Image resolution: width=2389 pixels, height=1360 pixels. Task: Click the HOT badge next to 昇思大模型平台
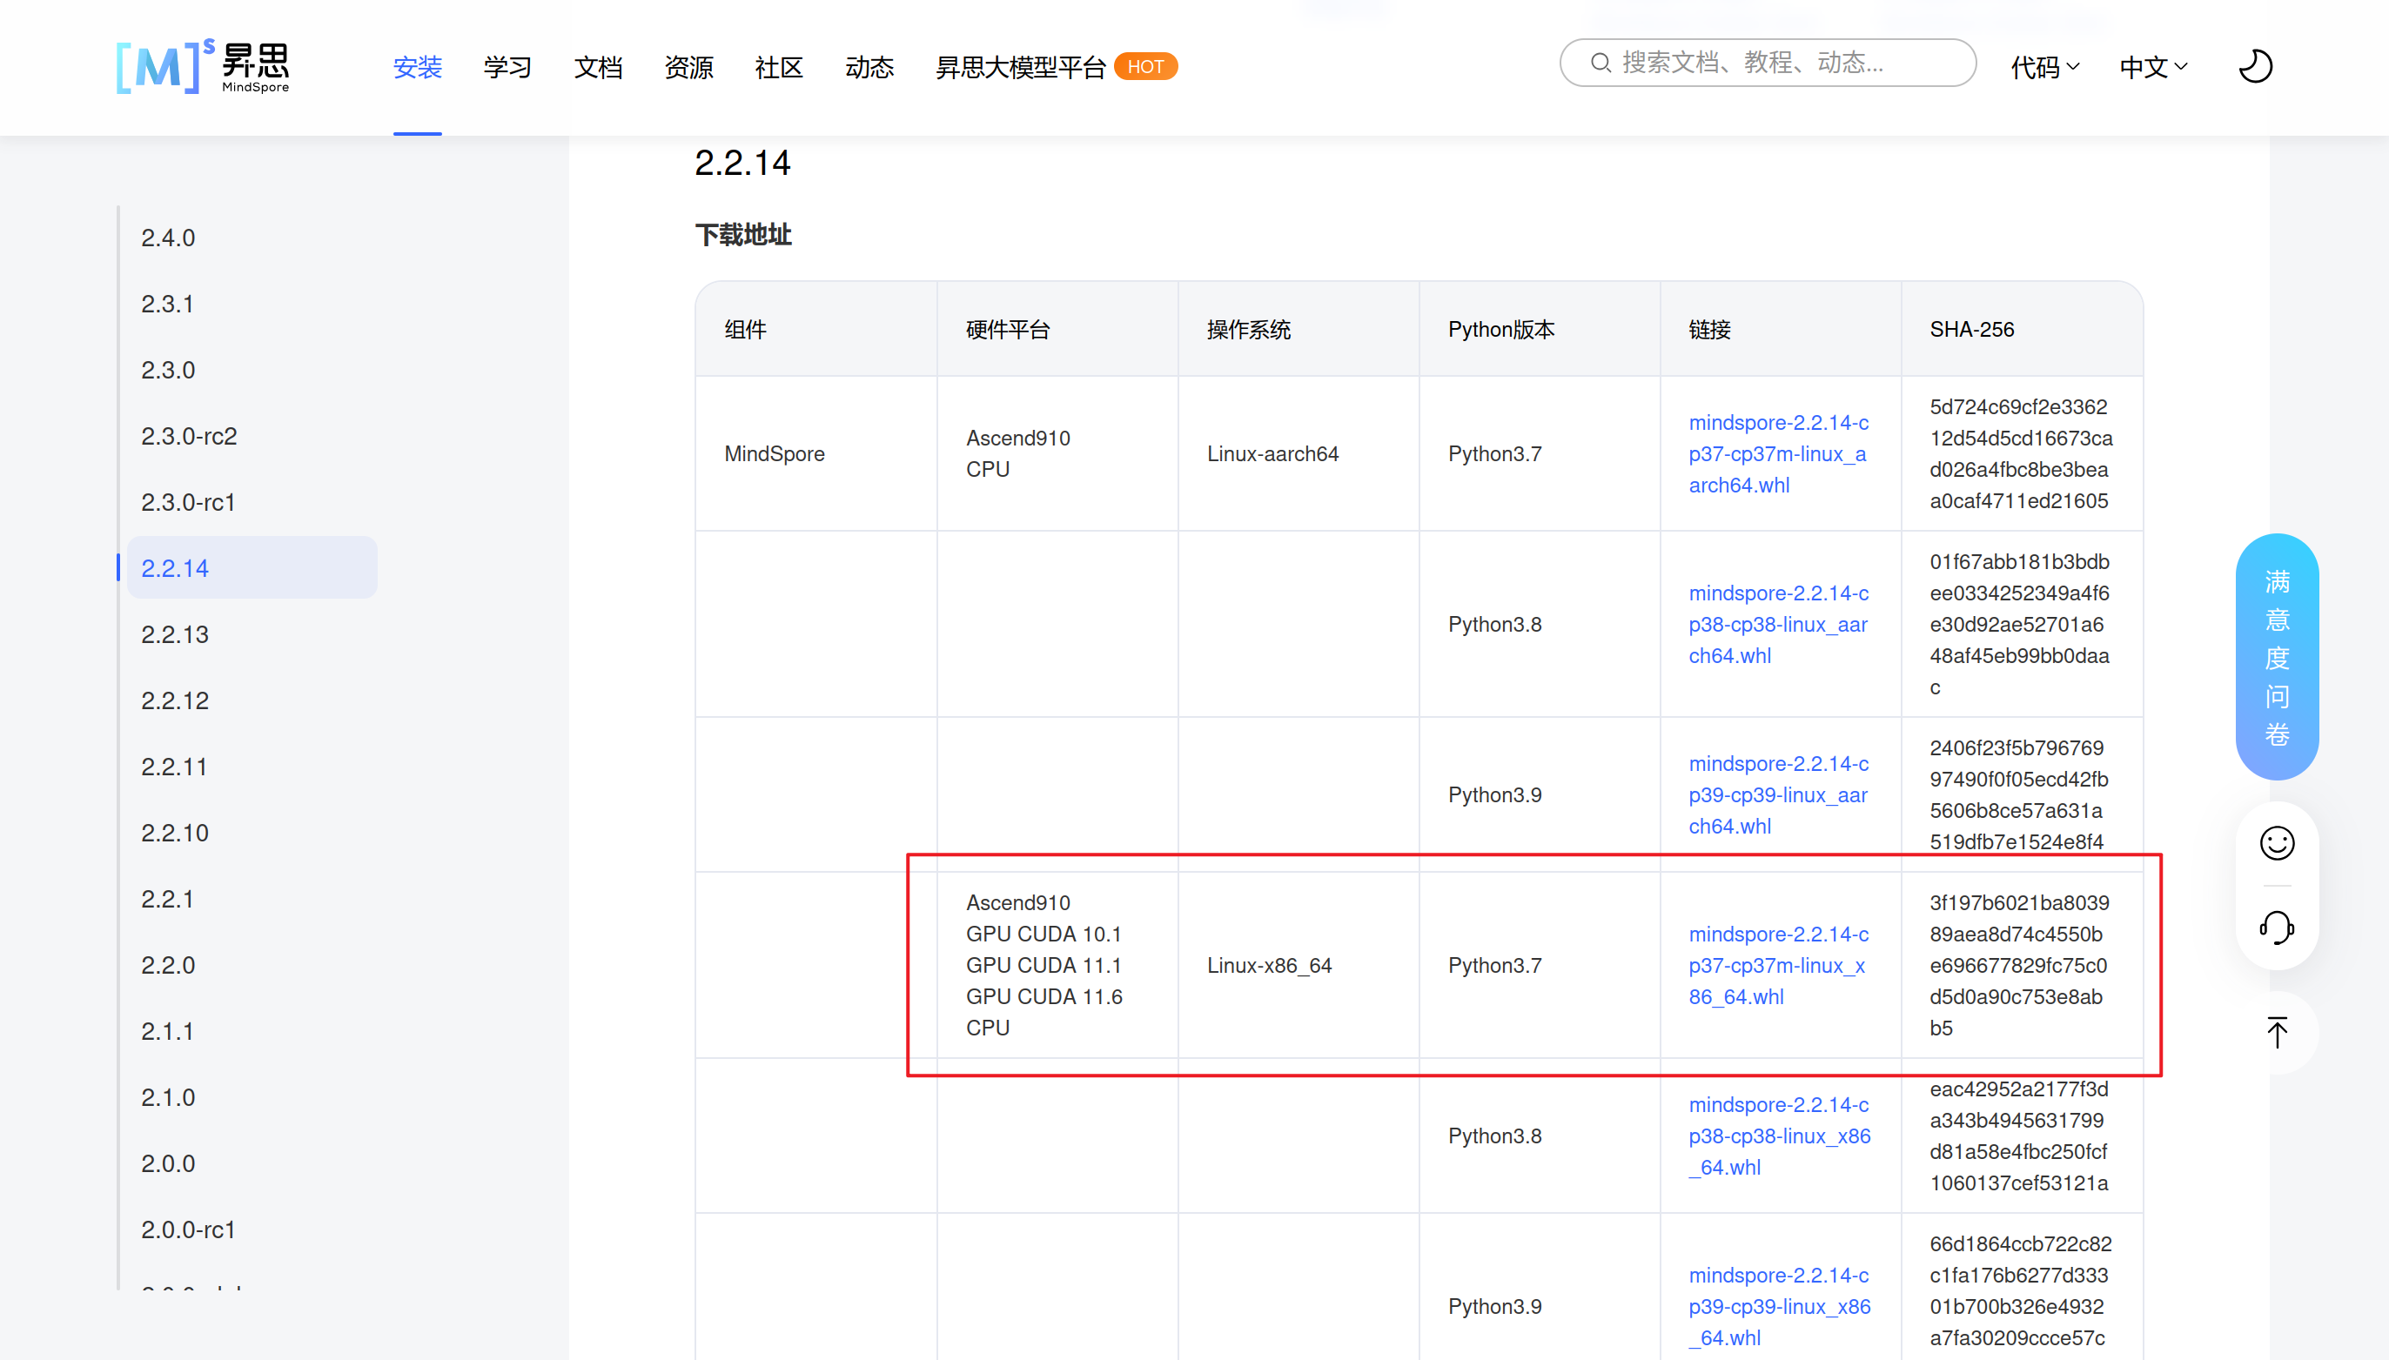tap(1145, 67)
